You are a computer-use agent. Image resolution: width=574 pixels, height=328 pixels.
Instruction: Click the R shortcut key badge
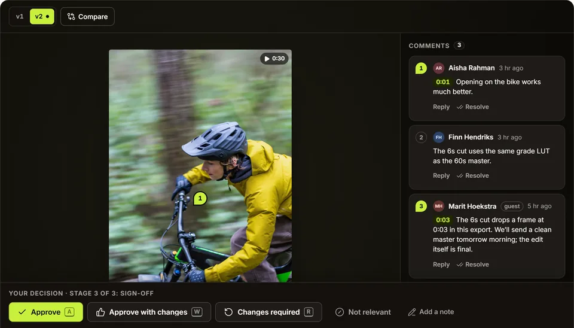pyautogui.click(x=309, y=312)
